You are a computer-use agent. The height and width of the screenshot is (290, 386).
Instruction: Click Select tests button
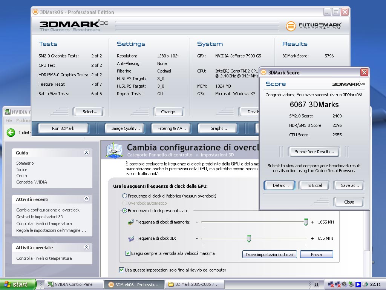click(90, 112)
